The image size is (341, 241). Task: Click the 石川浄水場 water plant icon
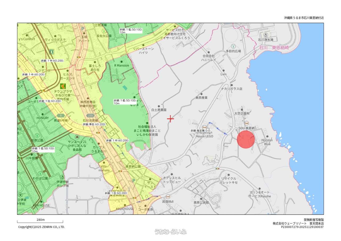265,35
